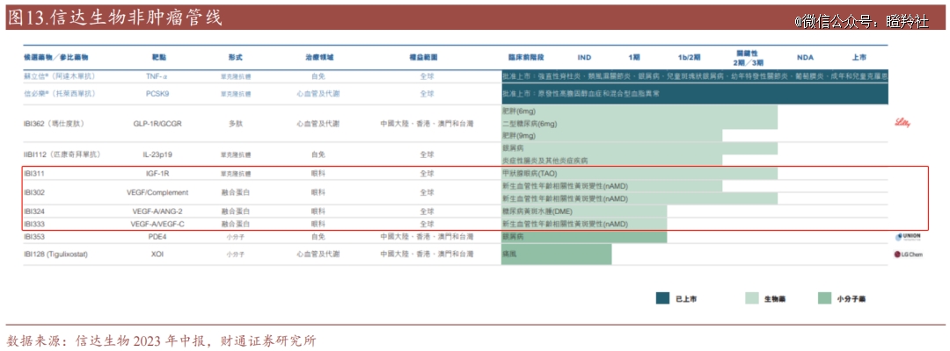Click the 糖尿病黃斑水腫(DME) indication bar
Image resolution: width=950 pixels, height=351 pixels.
pos(584,211)
